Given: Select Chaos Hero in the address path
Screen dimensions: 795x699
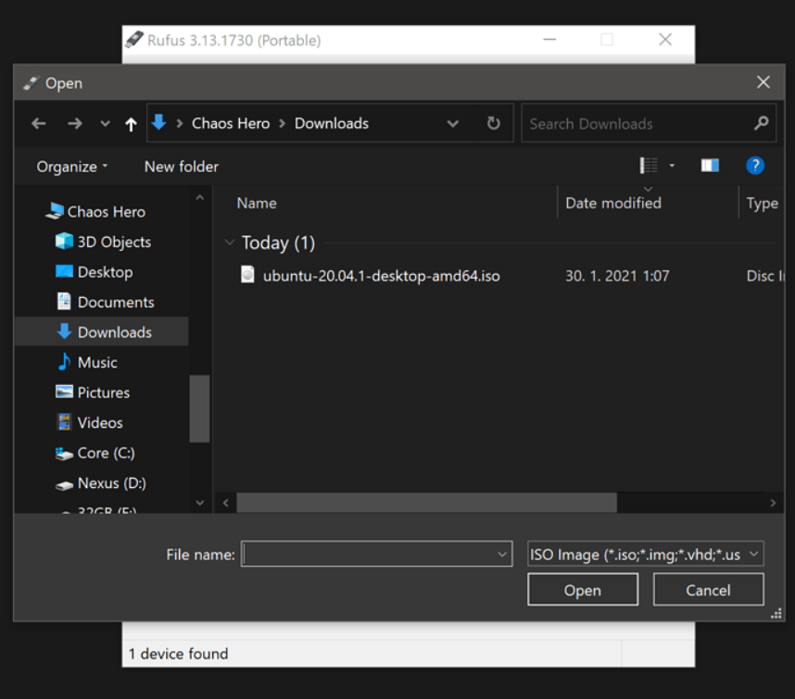Looking at the screenshot, I should pos(231,123).
